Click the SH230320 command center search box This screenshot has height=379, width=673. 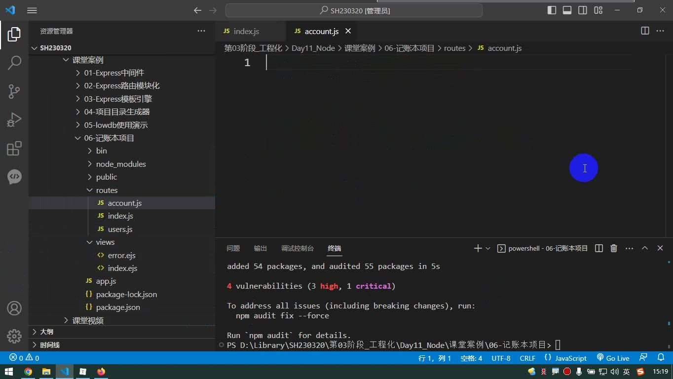354,10
